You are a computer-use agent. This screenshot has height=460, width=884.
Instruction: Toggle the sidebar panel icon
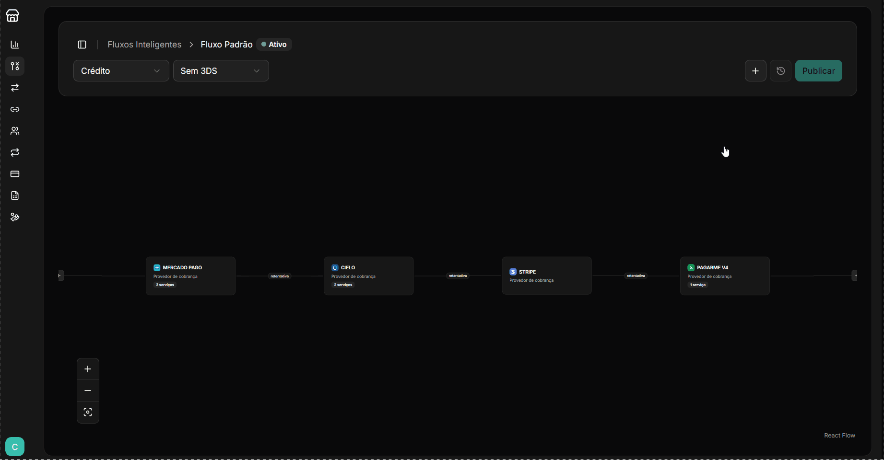[x=82, y=45]
